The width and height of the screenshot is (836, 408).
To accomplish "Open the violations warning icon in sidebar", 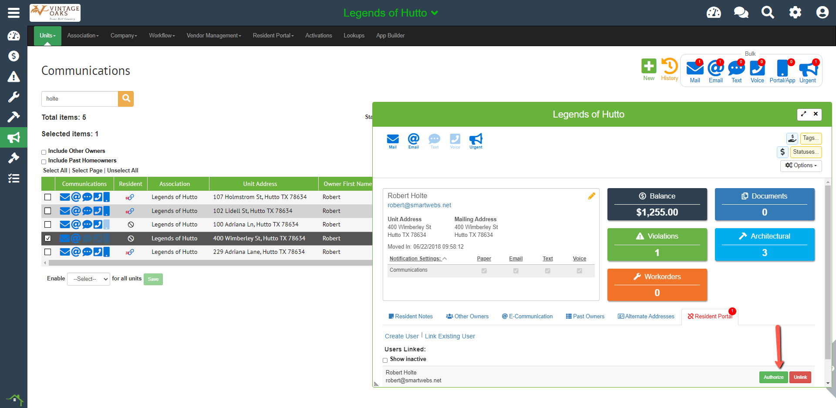I will click(13, 77).
